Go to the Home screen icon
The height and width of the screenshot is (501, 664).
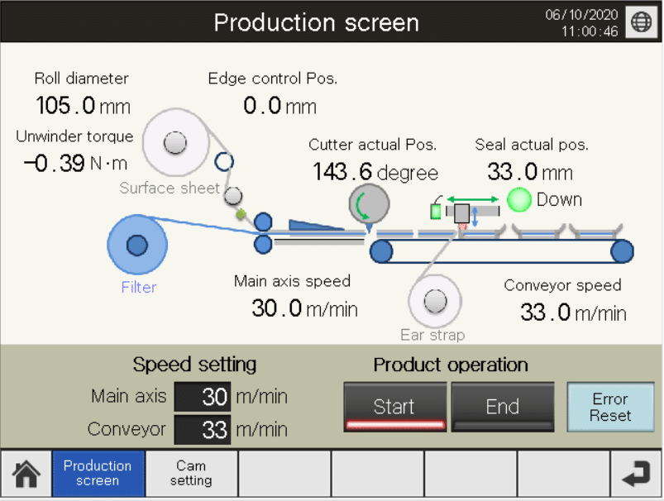click(26, 475)
